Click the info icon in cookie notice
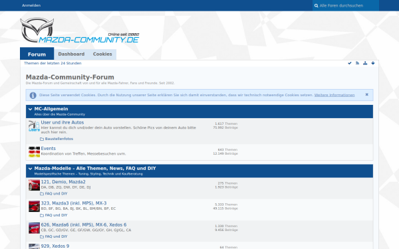 (x=33, y=95)
